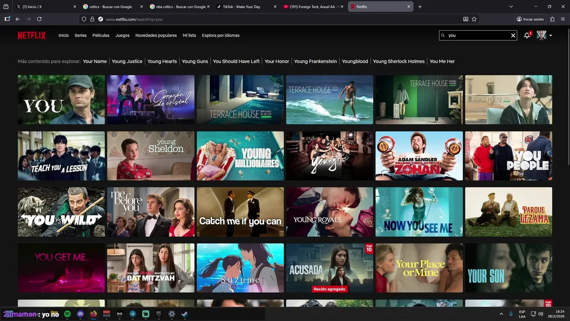Open the browser extensions icon
This screenshot has width=570, height=321.
click(552, 19)
